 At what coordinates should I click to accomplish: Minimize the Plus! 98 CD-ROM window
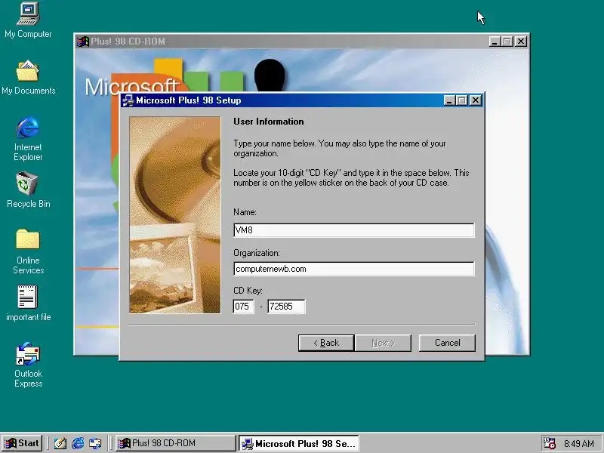coord(495,42)
